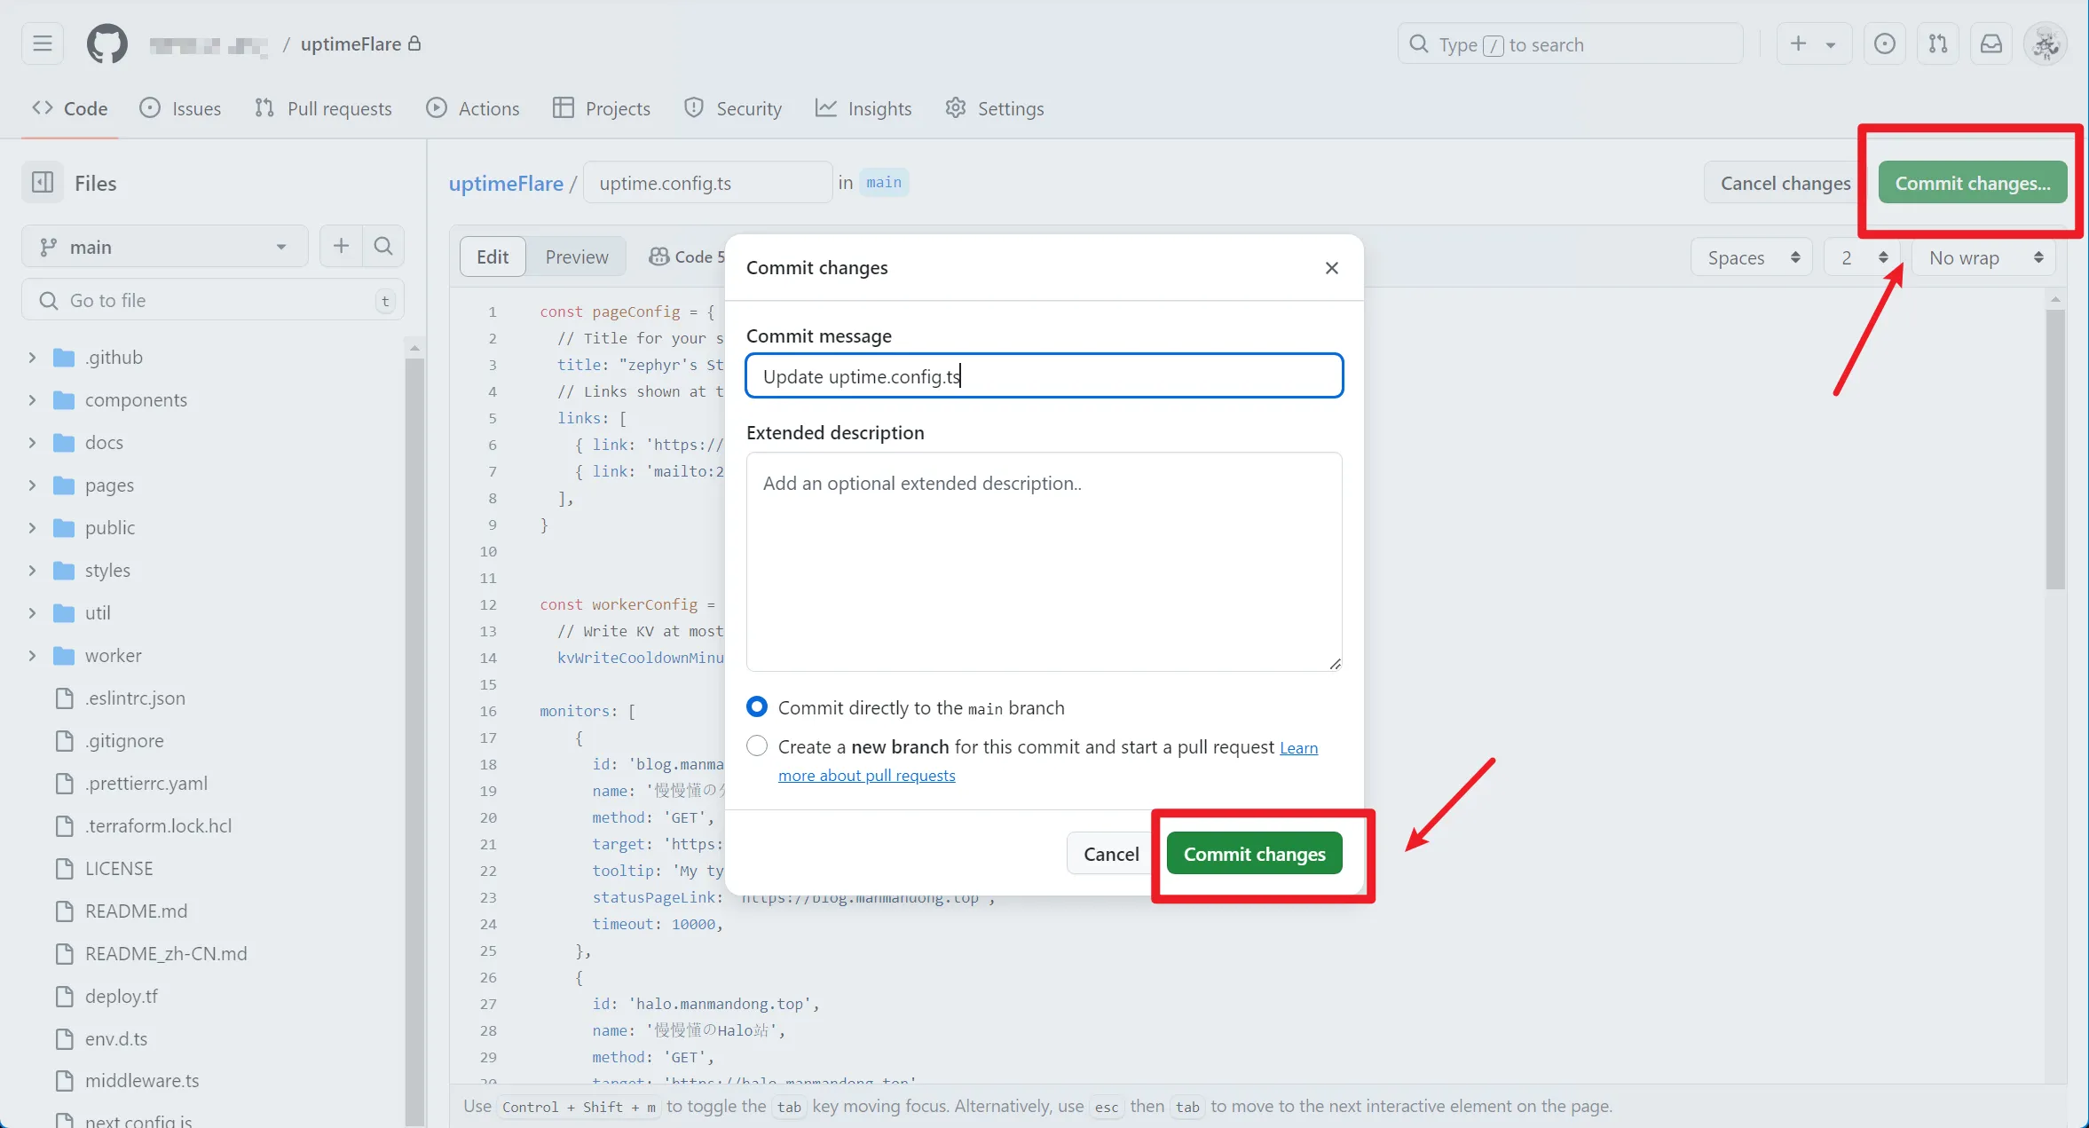2089x1128 pixels.
Task: Switch editor to Preview mode
Action: tap(576, 257)
